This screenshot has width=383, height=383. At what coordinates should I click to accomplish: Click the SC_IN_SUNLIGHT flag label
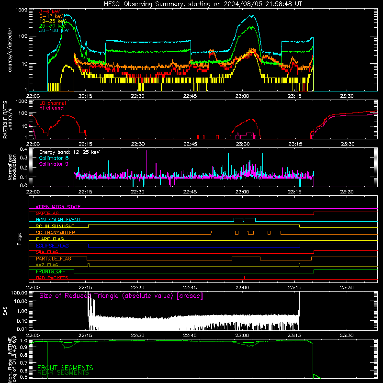(55, 226)
